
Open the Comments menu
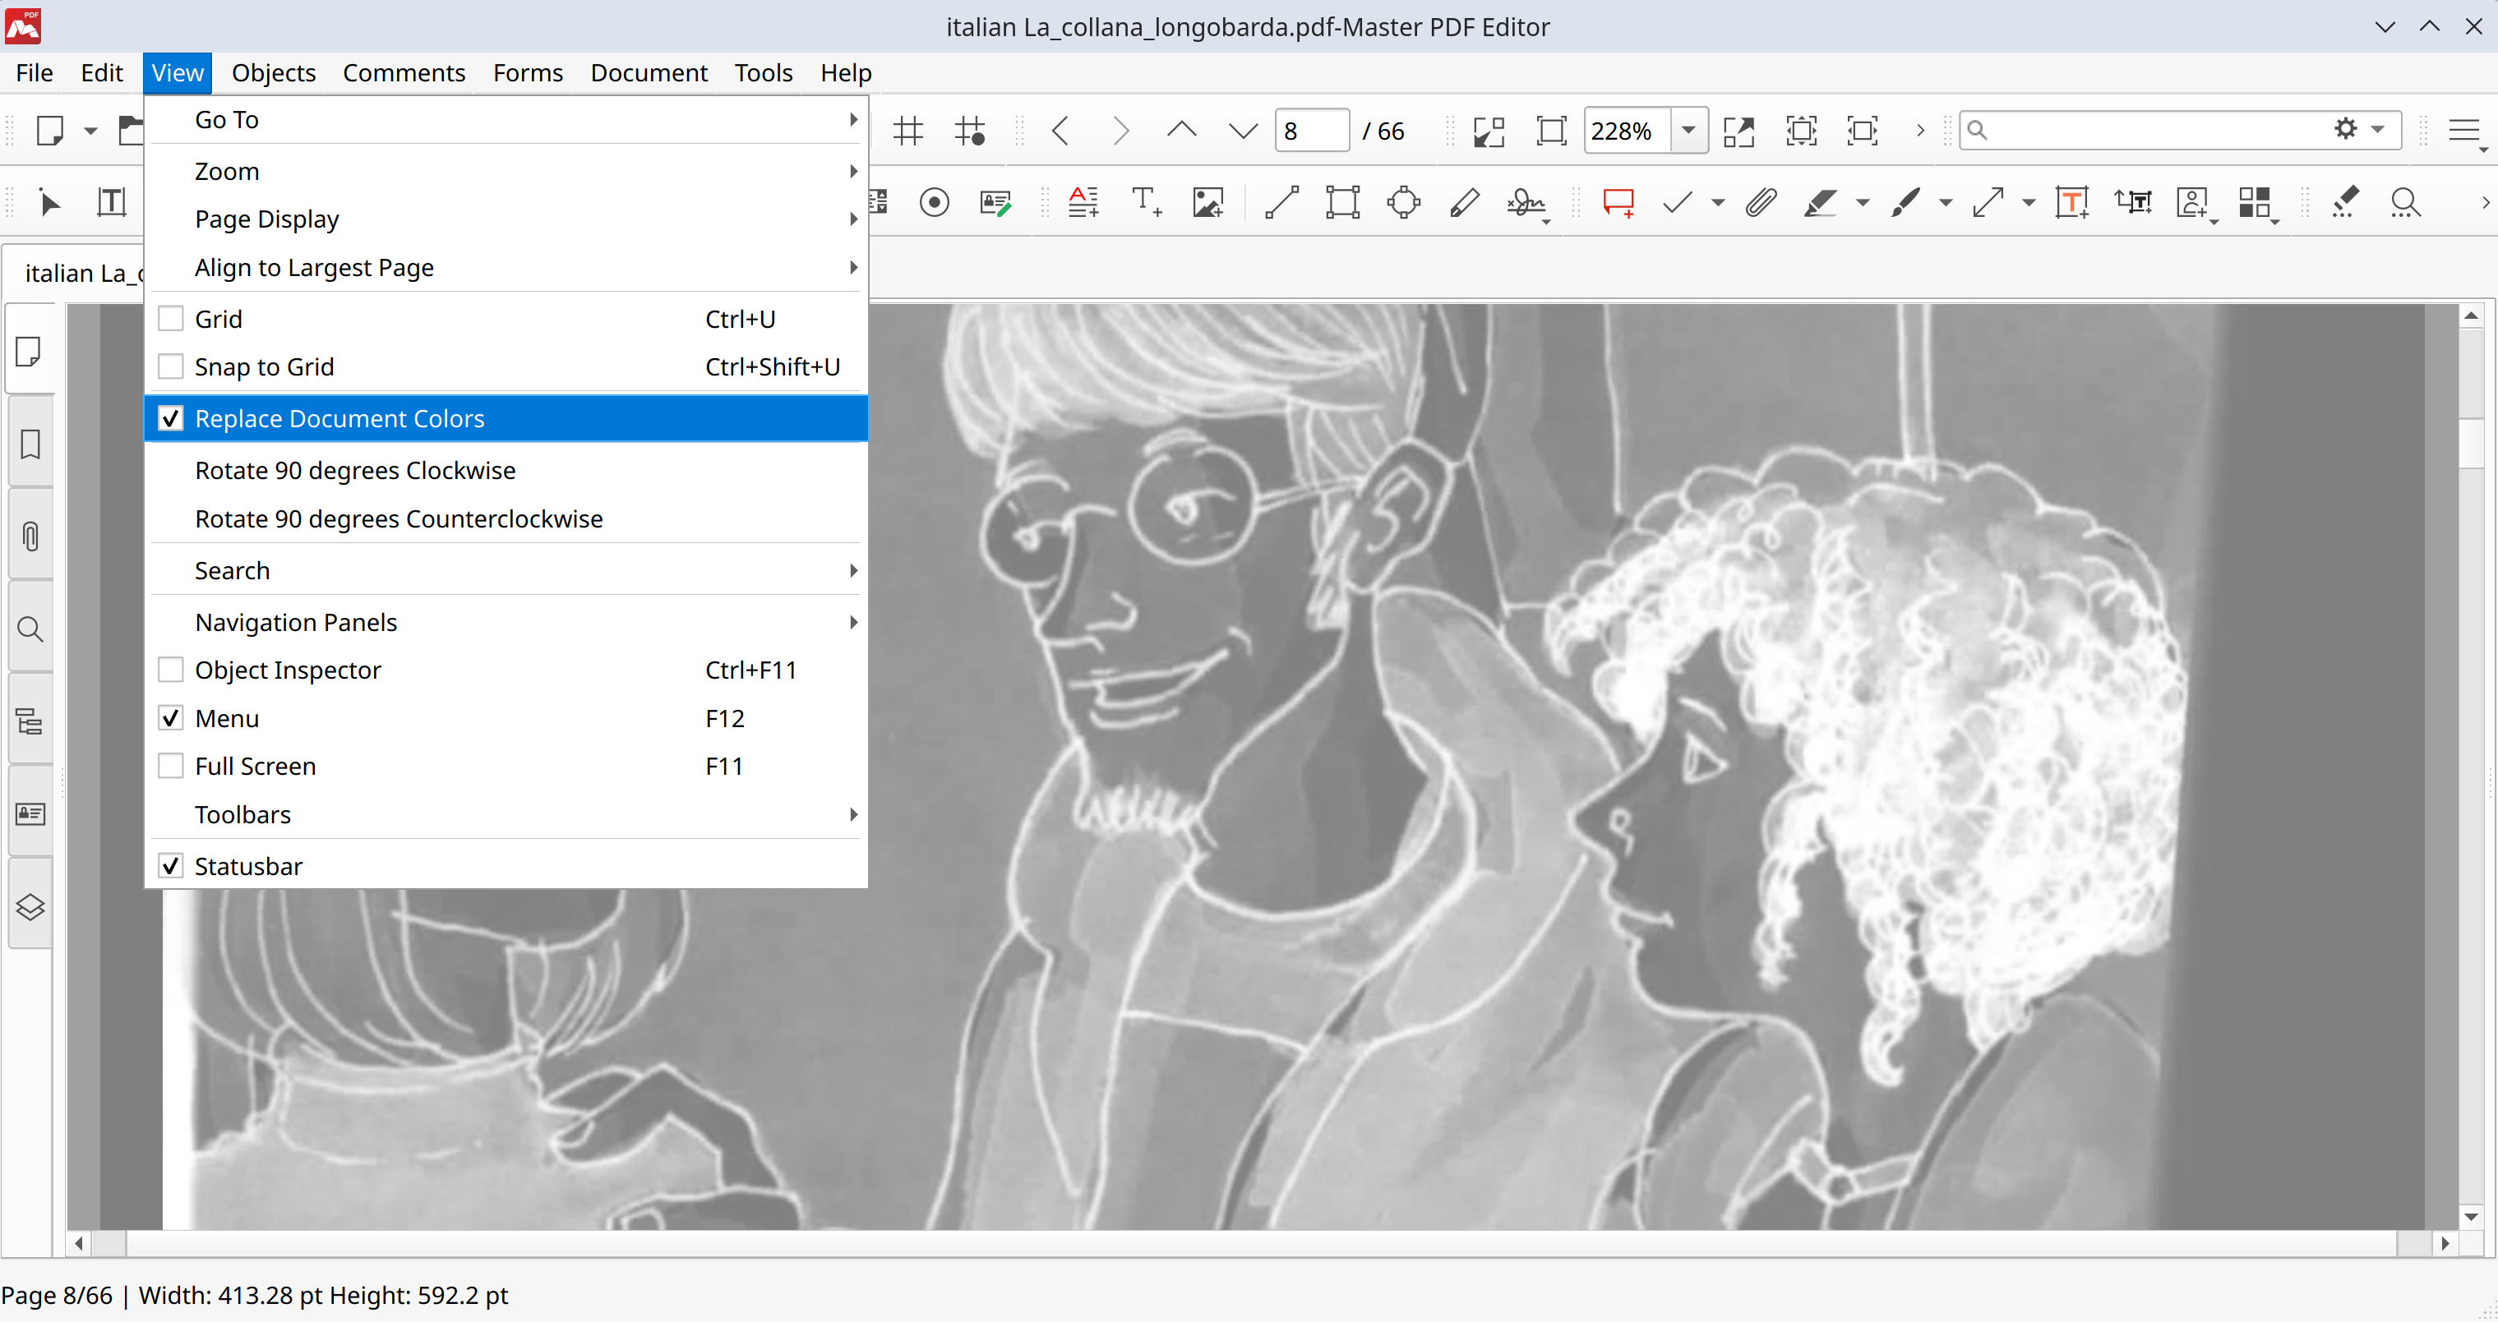(x=404, y=72)
